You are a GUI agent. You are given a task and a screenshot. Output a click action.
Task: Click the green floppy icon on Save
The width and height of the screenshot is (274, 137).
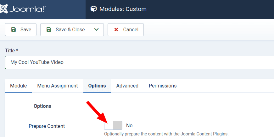click(x=14, y=29)
